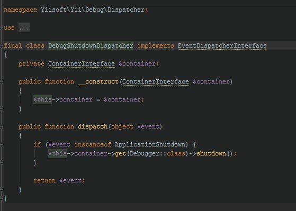Click the implements keyword
This screenshot has width=296, height=211.
click(x=156, y=46)
